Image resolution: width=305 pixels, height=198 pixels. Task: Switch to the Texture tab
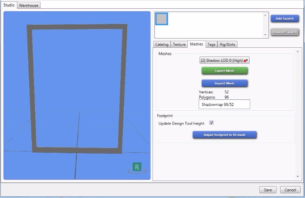coord(179,44)
